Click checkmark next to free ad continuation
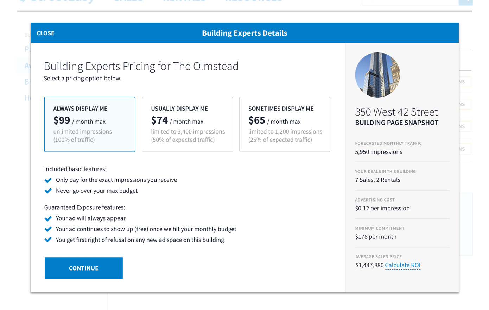This screenshot has width=489, height=310. click(48, 229)
